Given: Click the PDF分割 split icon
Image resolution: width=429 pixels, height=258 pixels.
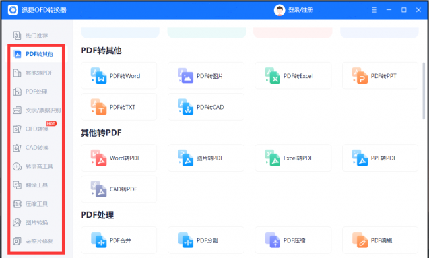Looking at the screenshot, I should (185, 240).
